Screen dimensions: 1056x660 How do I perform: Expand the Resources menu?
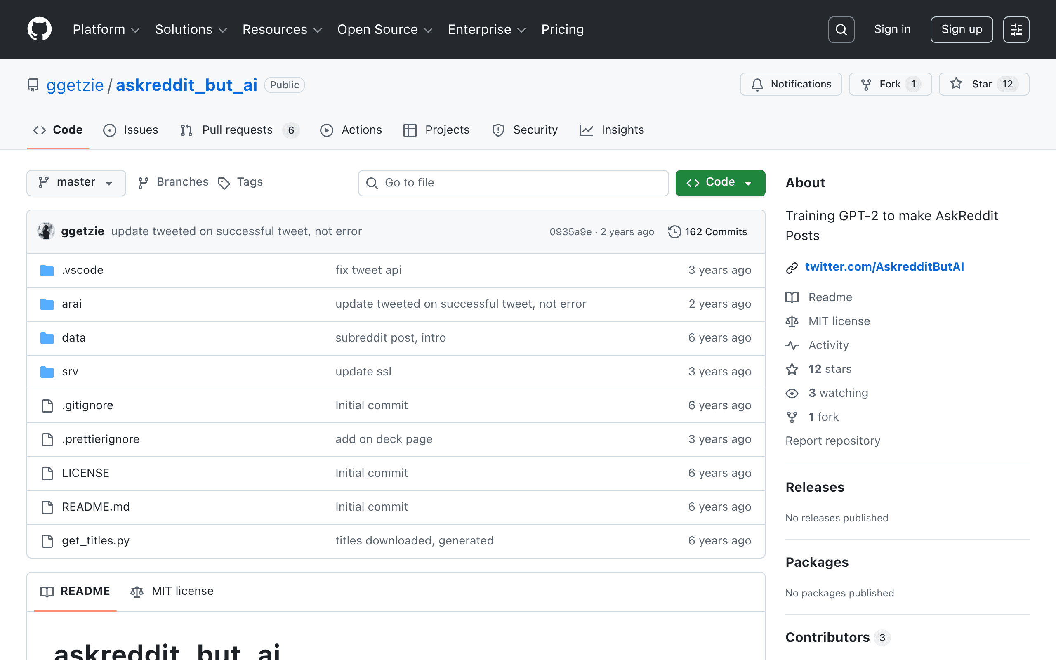click(x=282, y=29)
